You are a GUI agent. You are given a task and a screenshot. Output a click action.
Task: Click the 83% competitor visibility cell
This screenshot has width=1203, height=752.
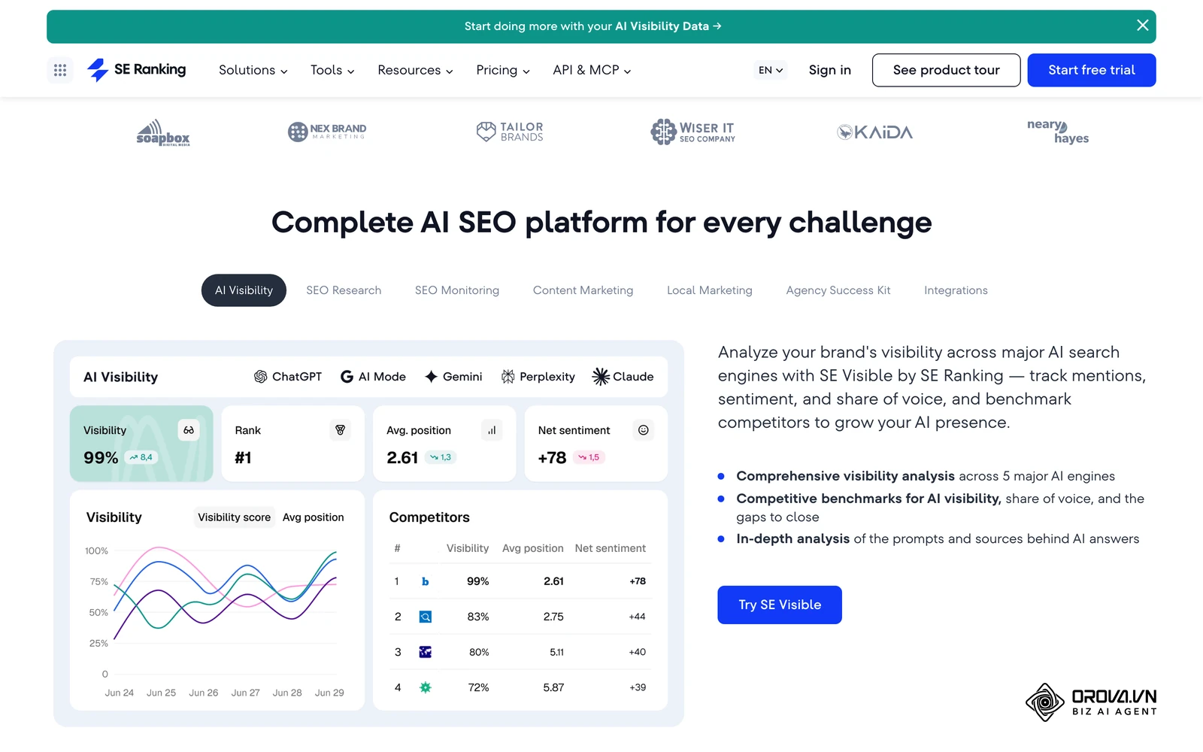click(478, 617)
